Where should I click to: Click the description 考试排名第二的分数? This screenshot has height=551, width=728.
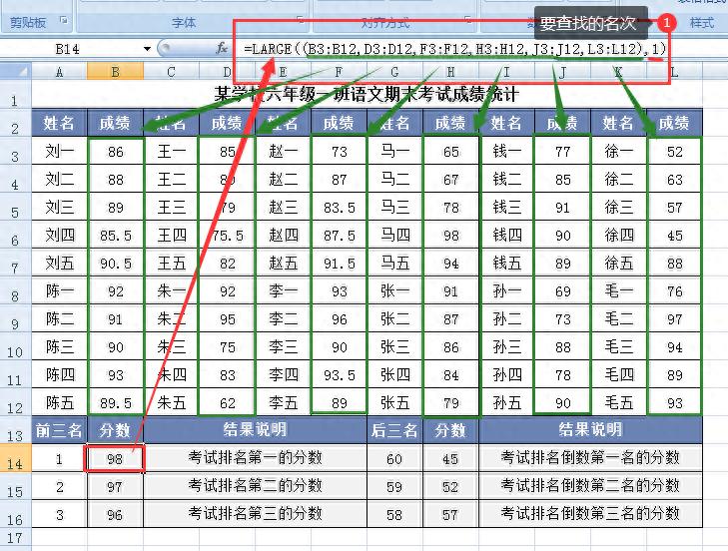coord(255,486)
